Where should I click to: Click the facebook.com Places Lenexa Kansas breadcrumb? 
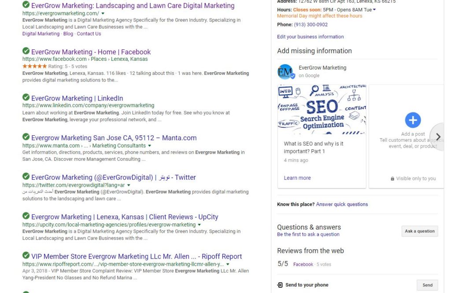pos(85,59)
